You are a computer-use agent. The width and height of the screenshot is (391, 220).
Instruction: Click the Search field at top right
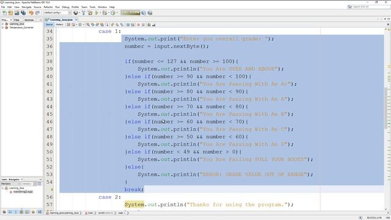click(369, 7)
